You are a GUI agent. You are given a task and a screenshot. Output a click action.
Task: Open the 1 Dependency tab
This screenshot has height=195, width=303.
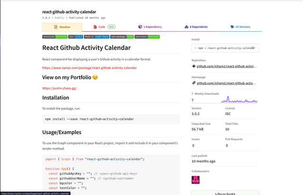click(150, 27)
